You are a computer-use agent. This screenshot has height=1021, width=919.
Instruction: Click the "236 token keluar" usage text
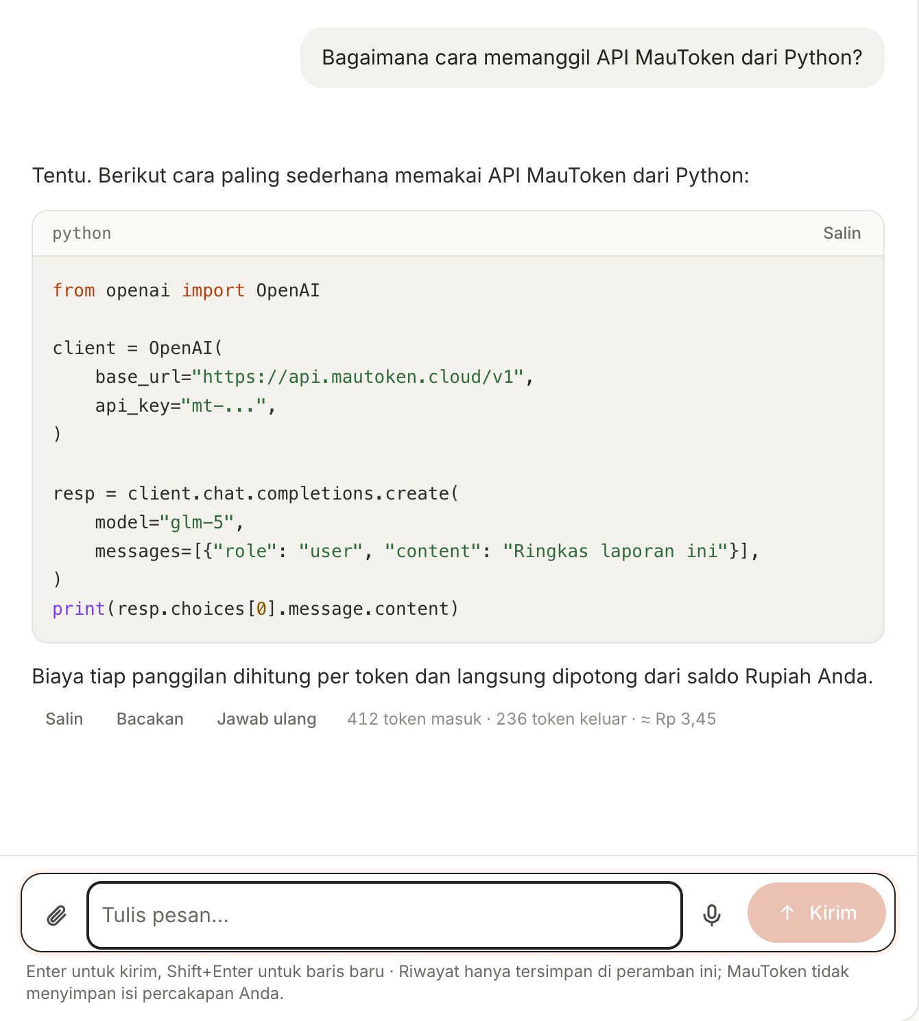tap(561, 719)
